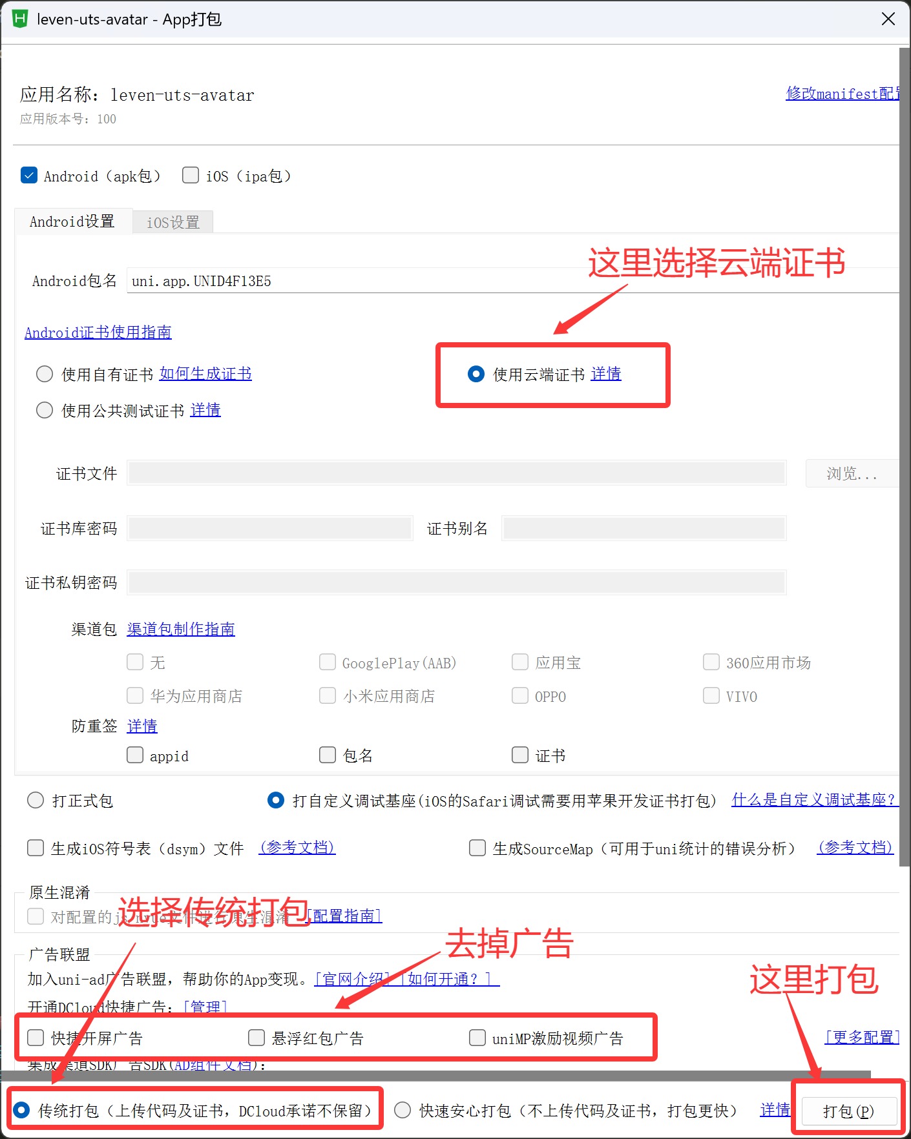The height and width of the screenshot is (1139, 911).
Task: Click the 证书别名 field
Action: tap(644, 528)
